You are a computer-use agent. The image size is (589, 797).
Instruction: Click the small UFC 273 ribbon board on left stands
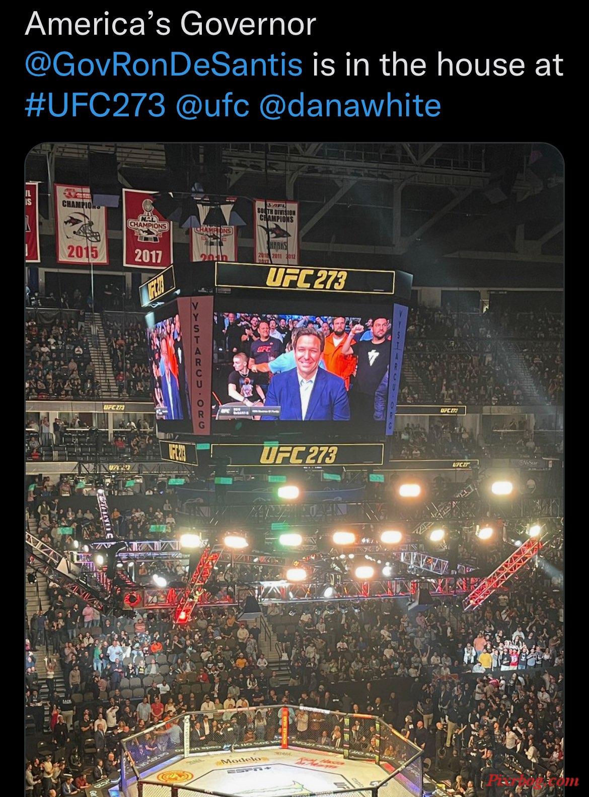pyautogui.click(x=114, y=406)
